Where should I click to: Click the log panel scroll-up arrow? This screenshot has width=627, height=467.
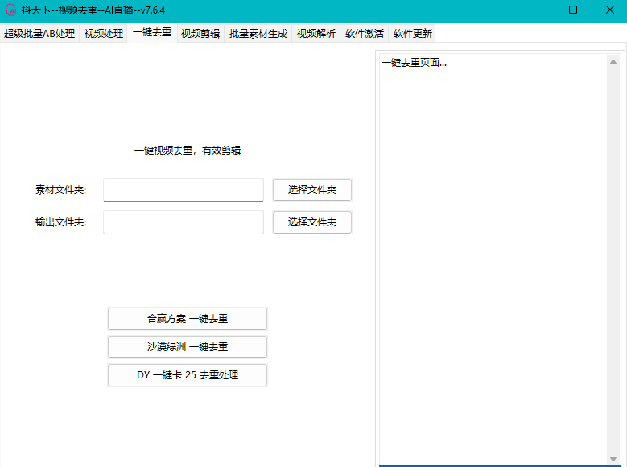coord(613,62)
